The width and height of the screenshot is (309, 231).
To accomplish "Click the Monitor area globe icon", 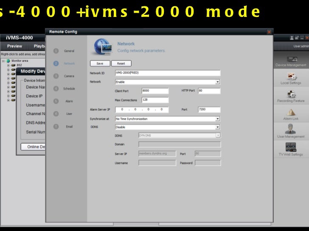I will 8,61.
